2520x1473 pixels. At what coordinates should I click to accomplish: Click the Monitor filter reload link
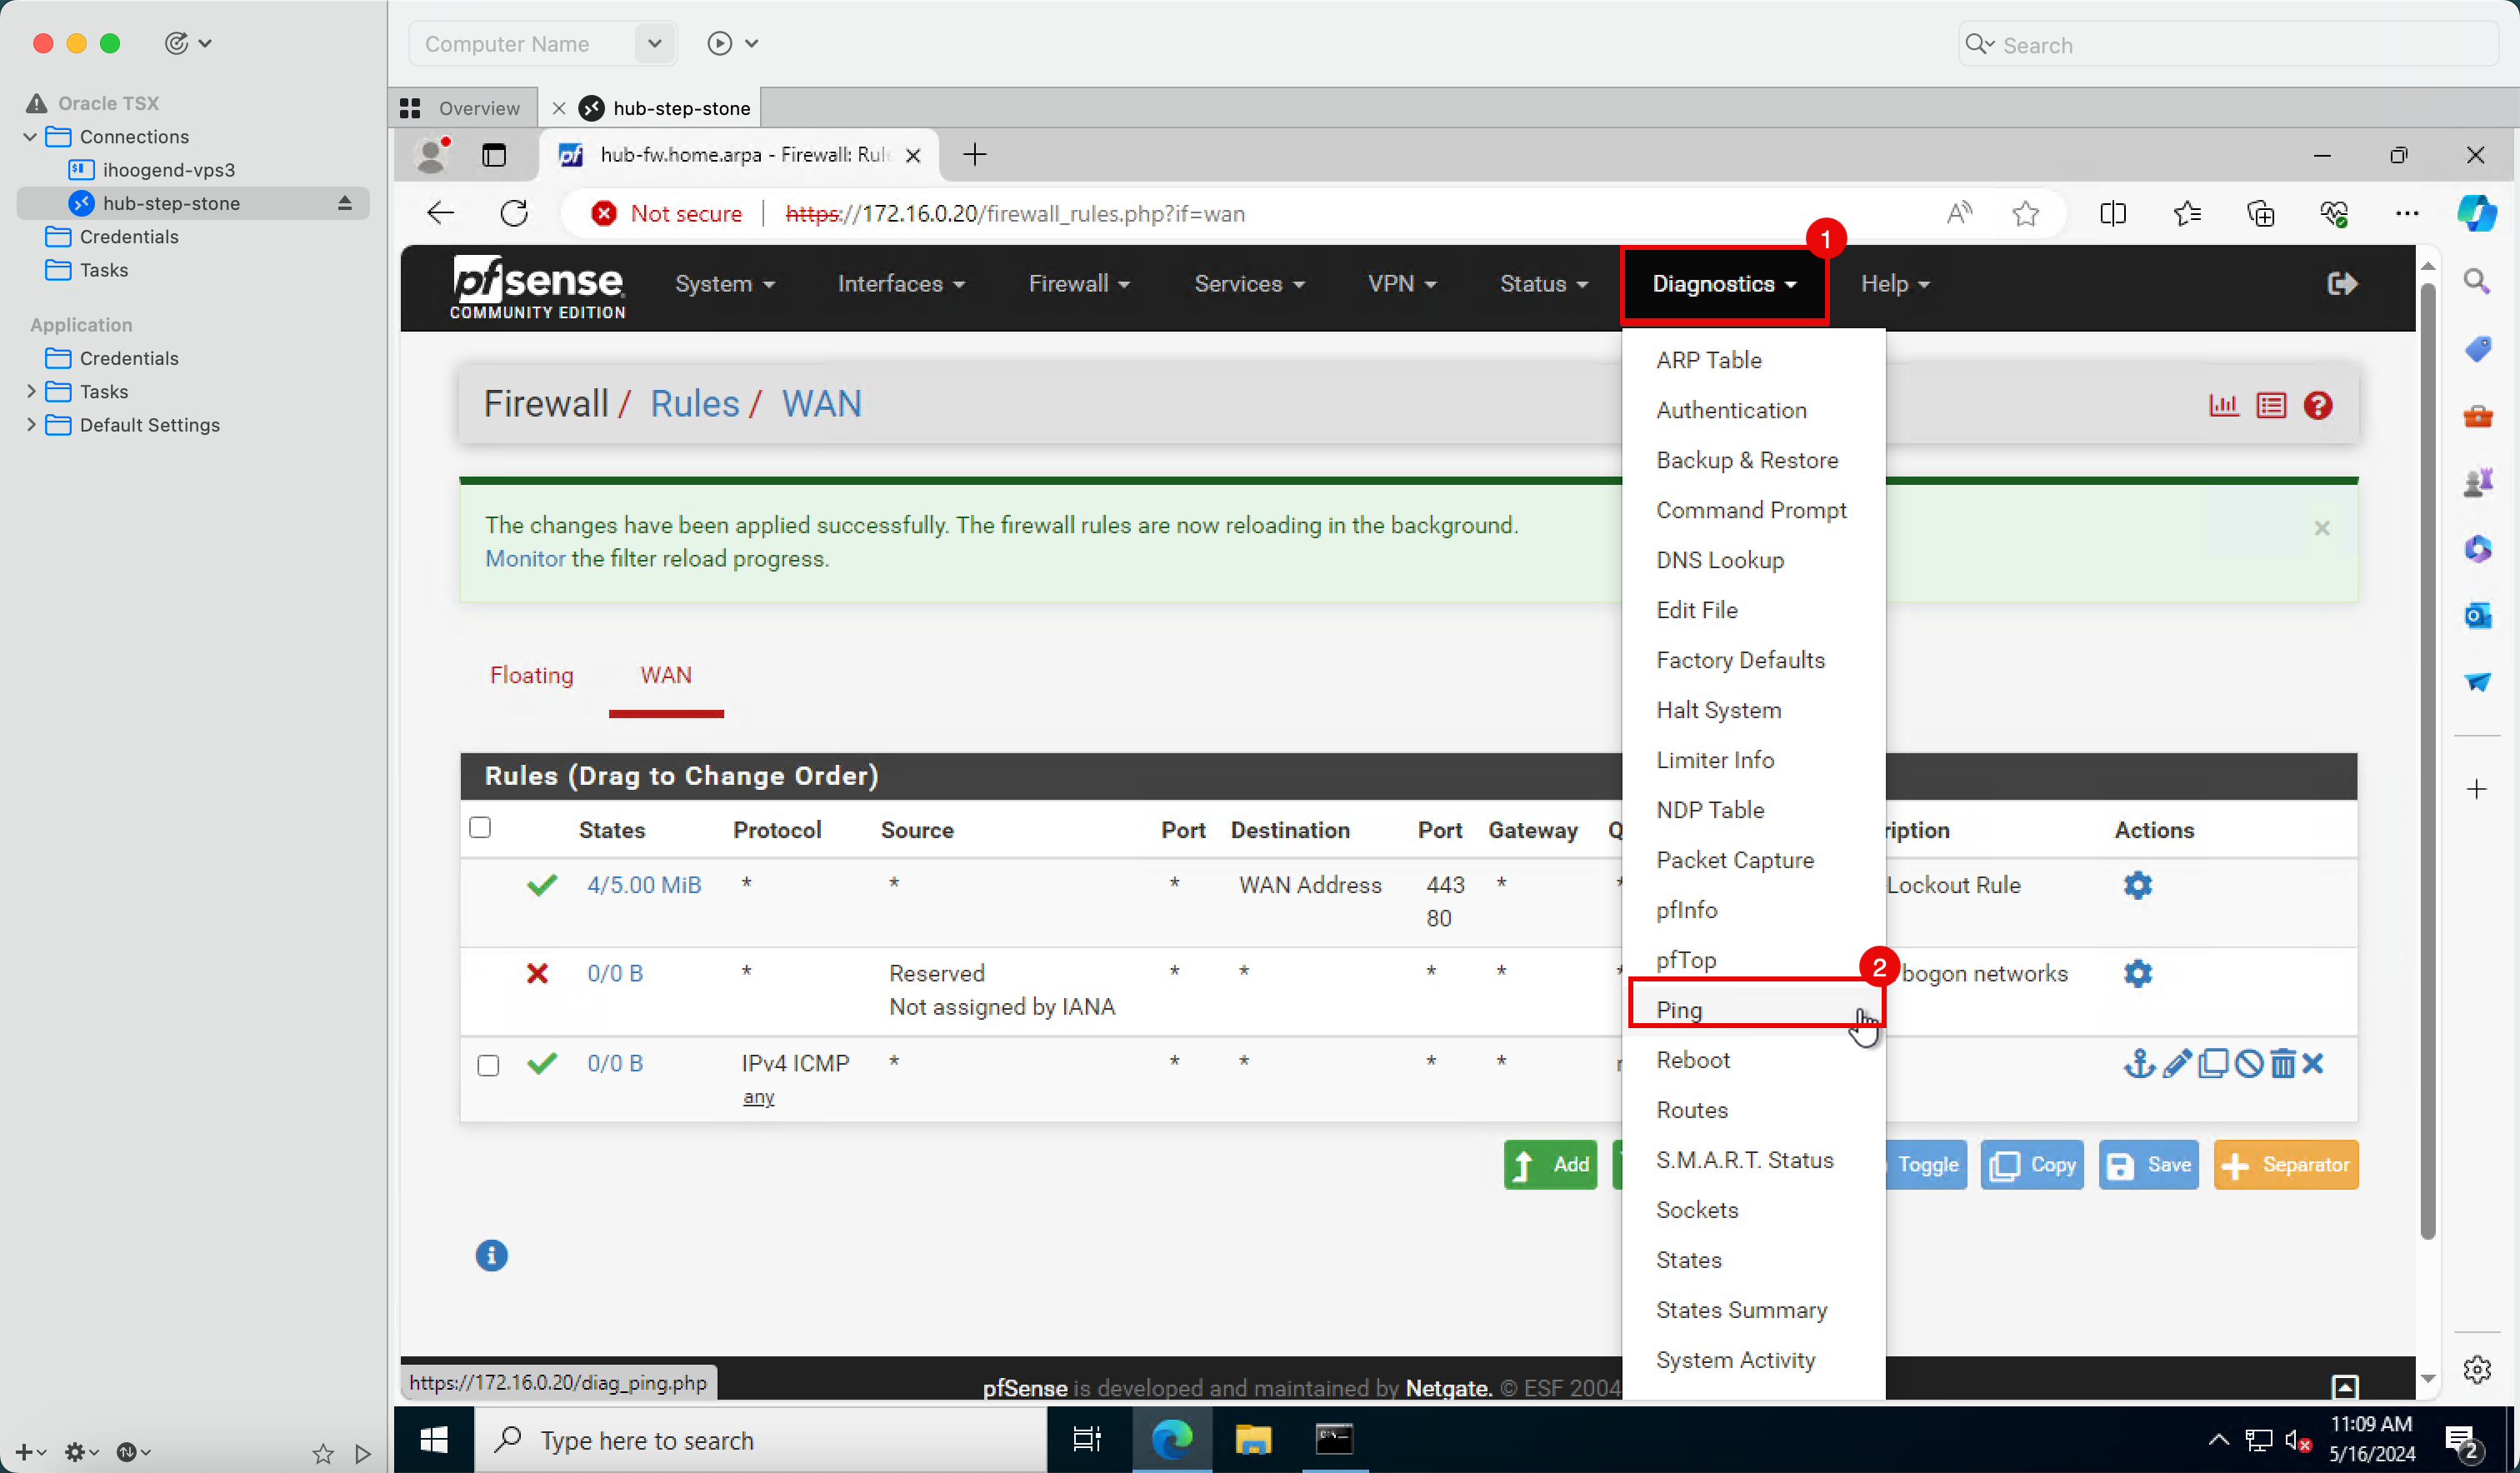(x=524, y=558)
